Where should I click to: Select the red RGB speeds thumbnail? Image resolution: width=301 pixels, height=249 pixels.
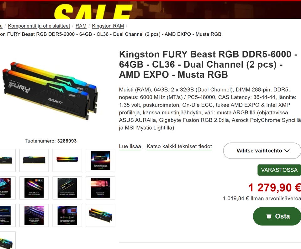(x=100, y=188)
